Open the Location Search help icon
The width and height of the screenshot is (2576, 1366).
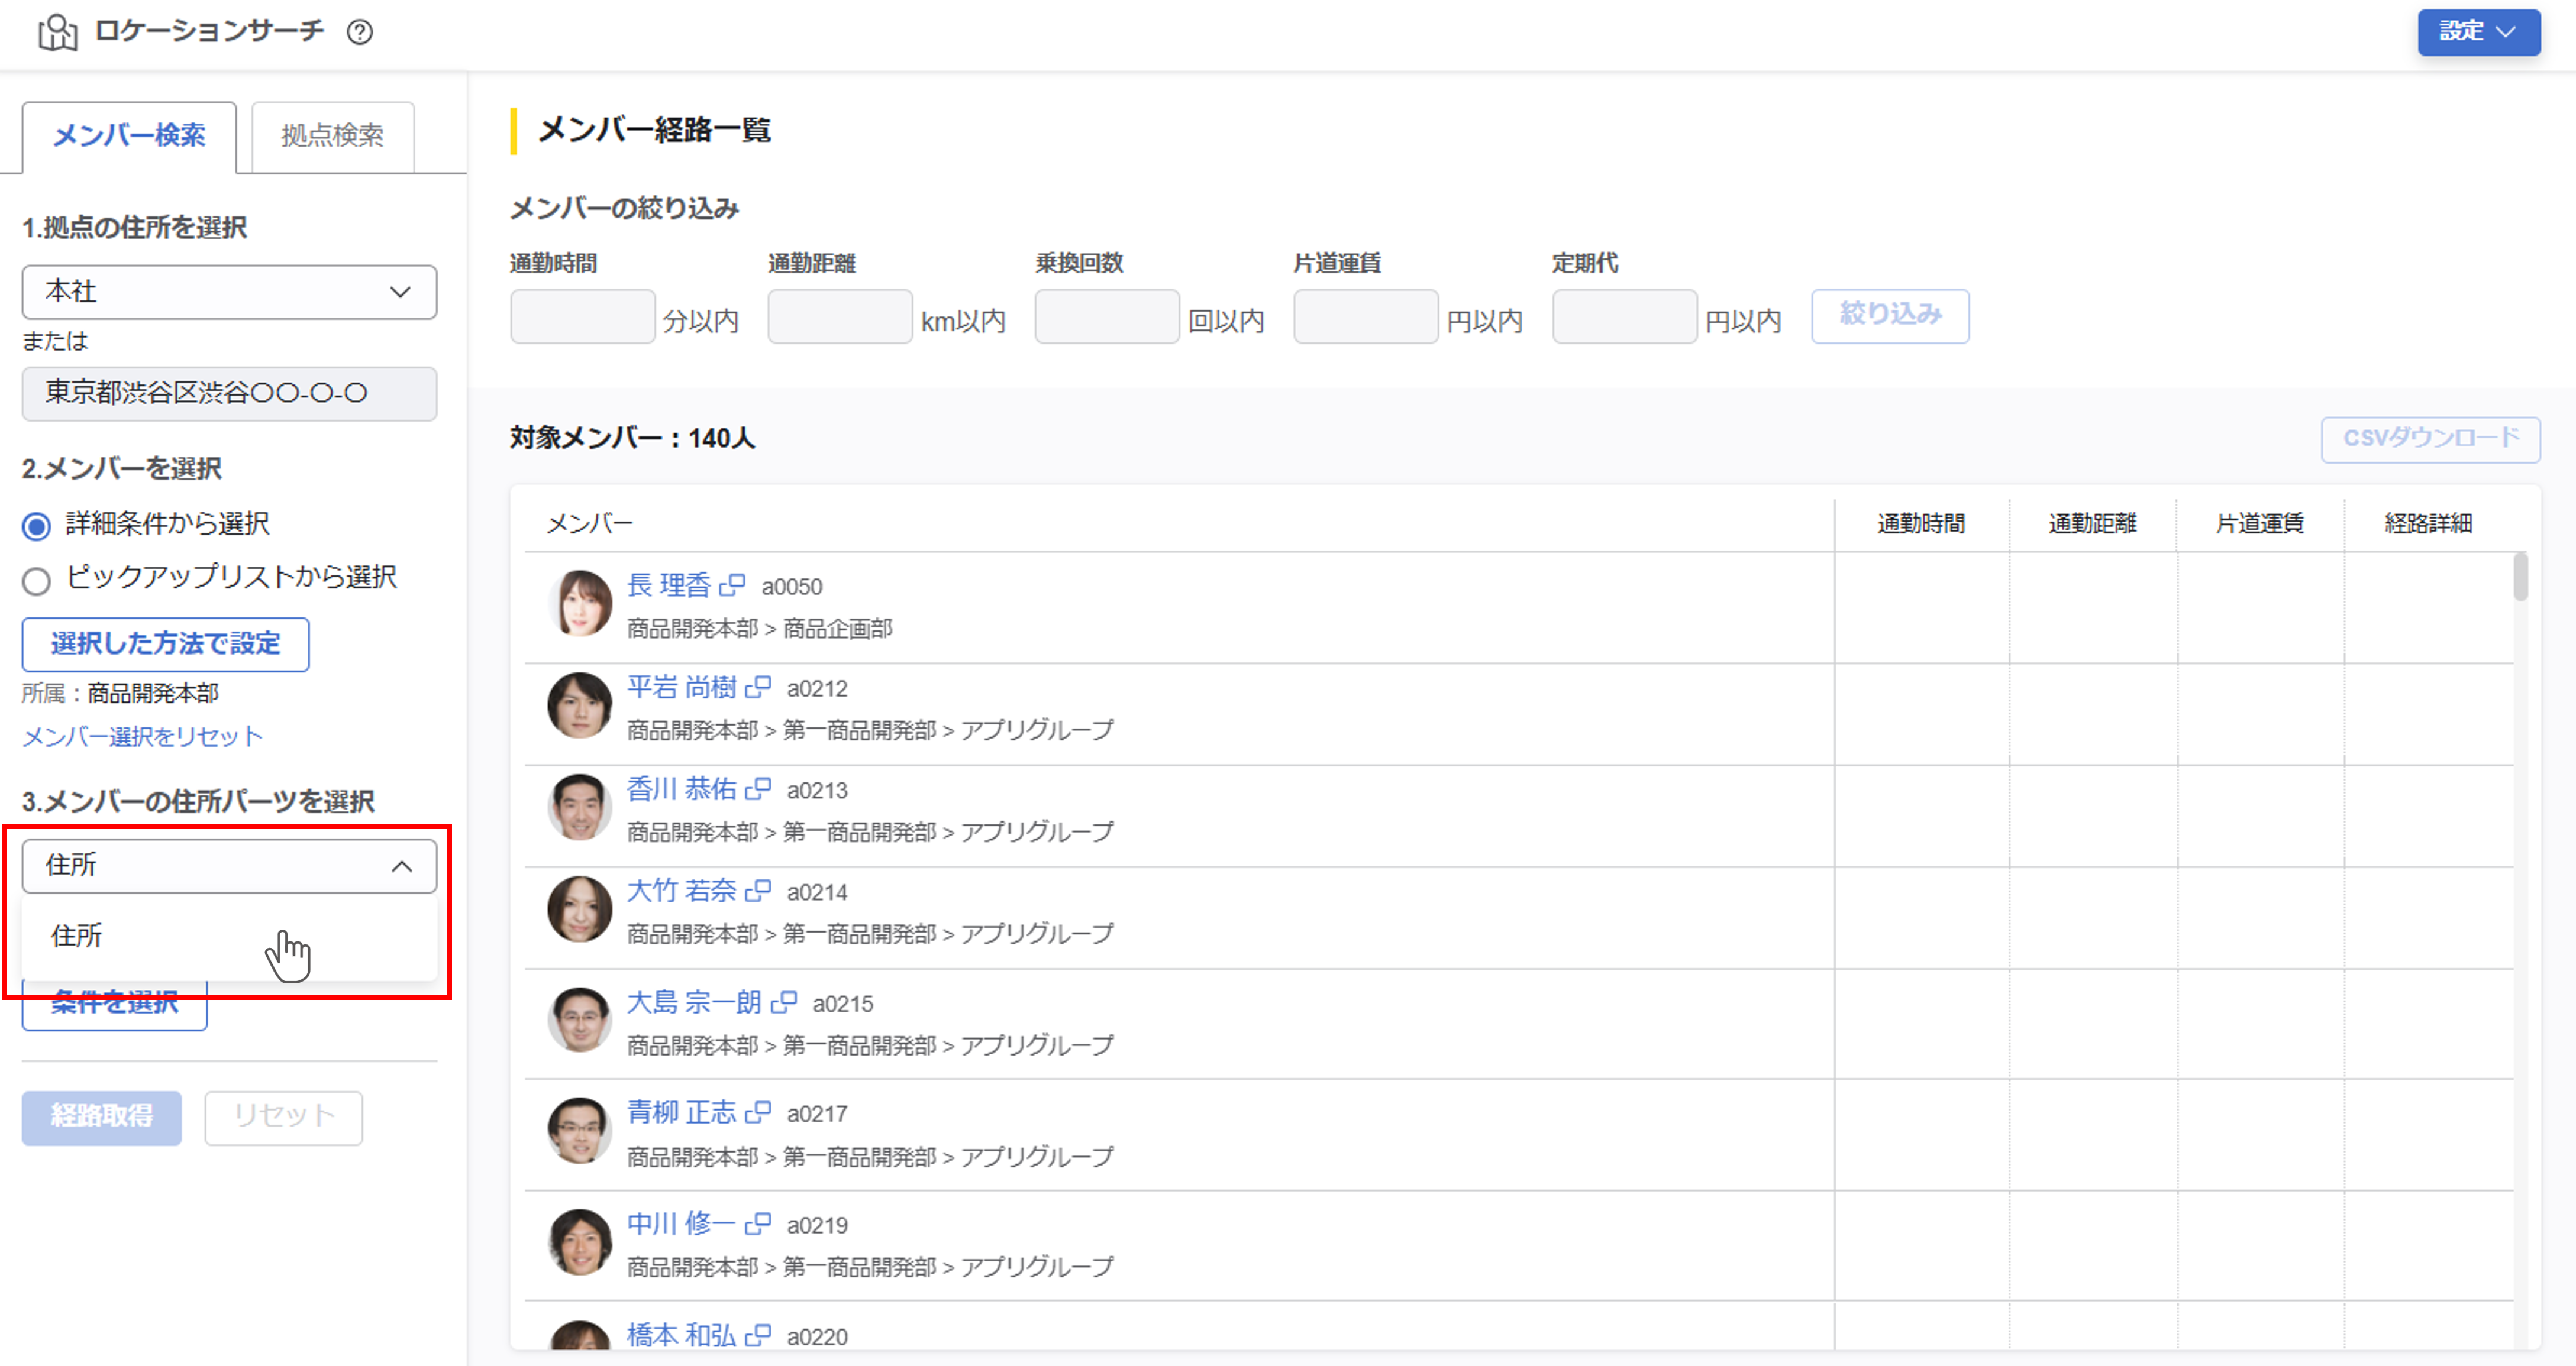(x=360, y=32)
